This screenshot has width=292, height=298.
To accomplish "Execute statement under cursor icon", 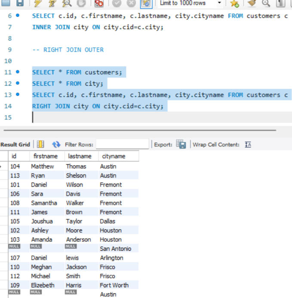I will [x=52, y=3].
